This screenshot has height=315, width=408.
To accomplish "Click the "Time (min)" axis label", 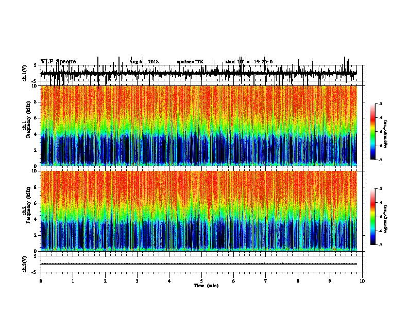I will click(206, 286).
